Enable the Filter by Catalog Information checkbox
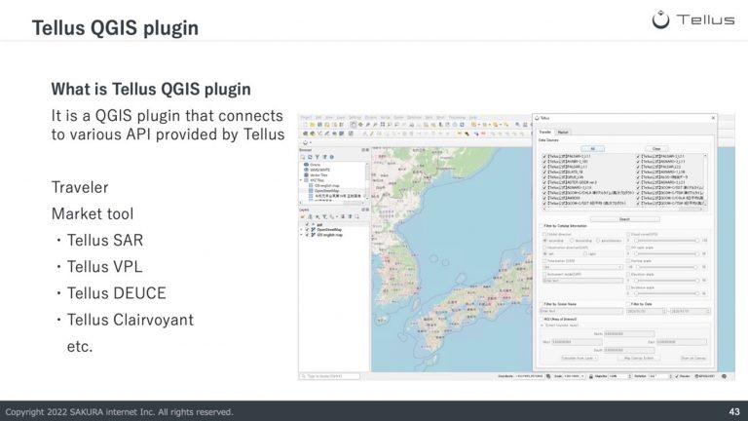This screenshot has width=748, height=421. [x=541, y=226]
